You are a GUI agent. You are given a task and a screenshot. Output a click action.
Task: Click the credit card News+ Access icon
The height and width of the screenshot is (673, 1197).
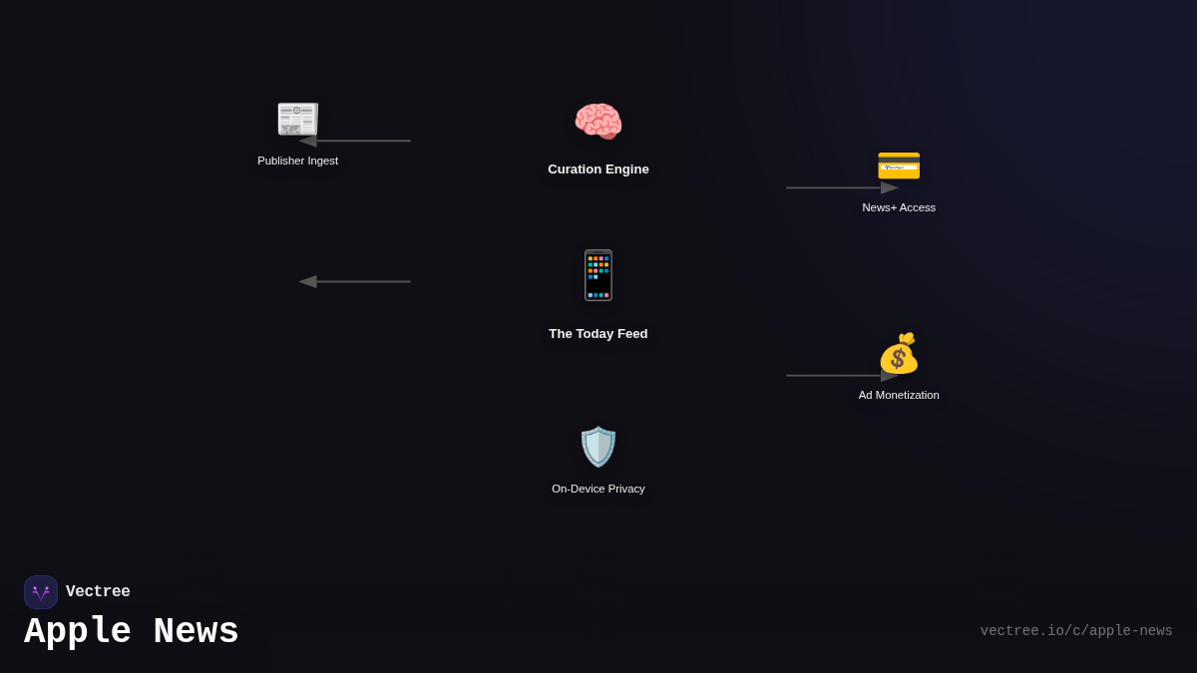pos(899,166)
